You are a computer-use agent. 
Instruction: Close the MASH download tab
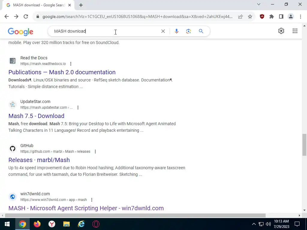pyautogui.click(x=70, y=5)
